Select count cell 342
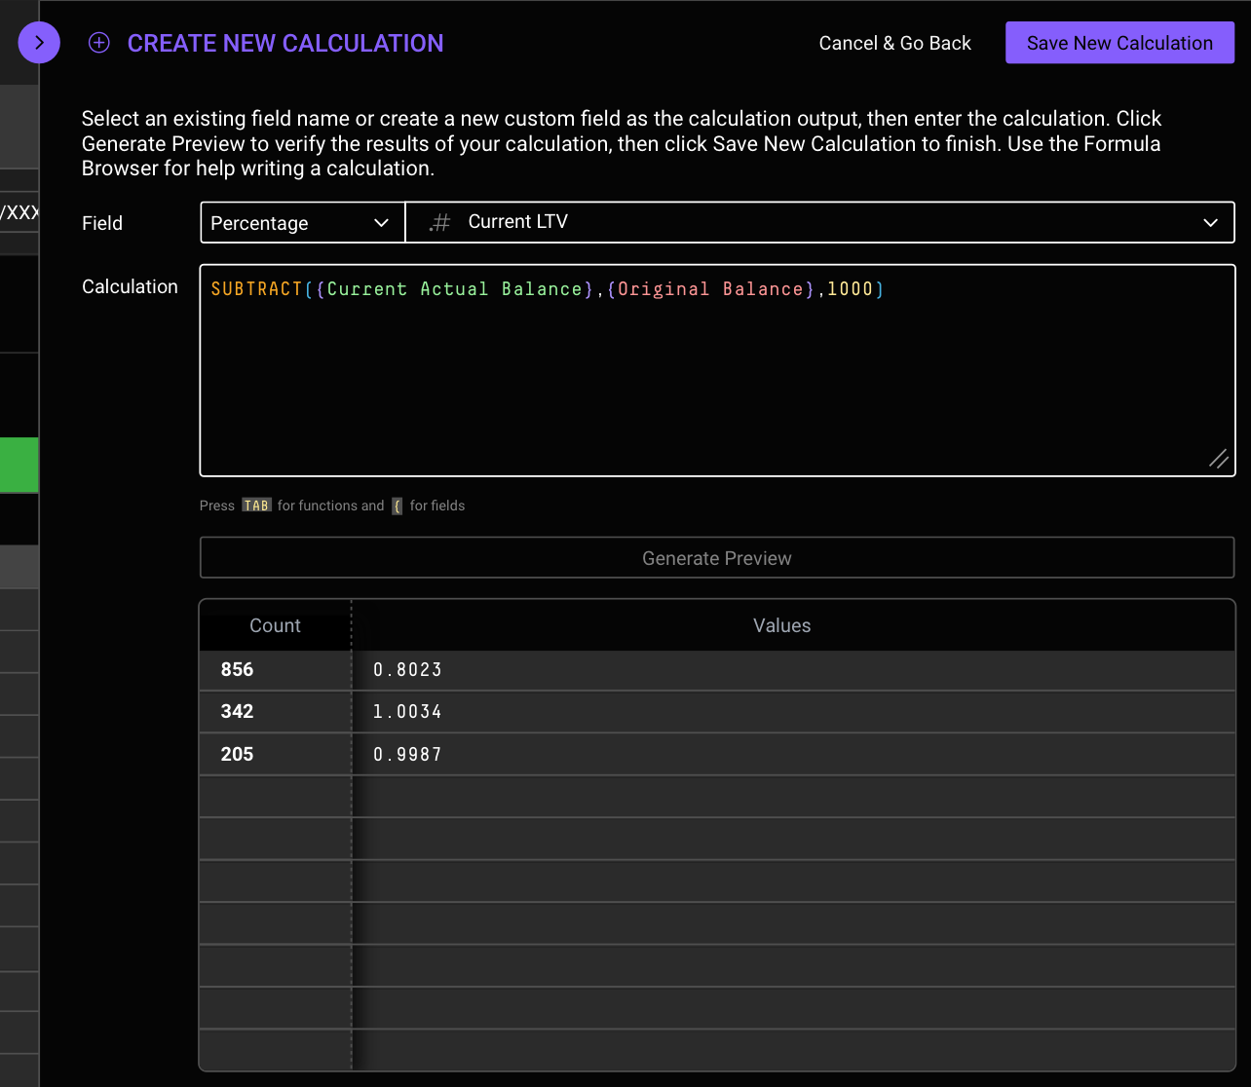 pos(276,712)
